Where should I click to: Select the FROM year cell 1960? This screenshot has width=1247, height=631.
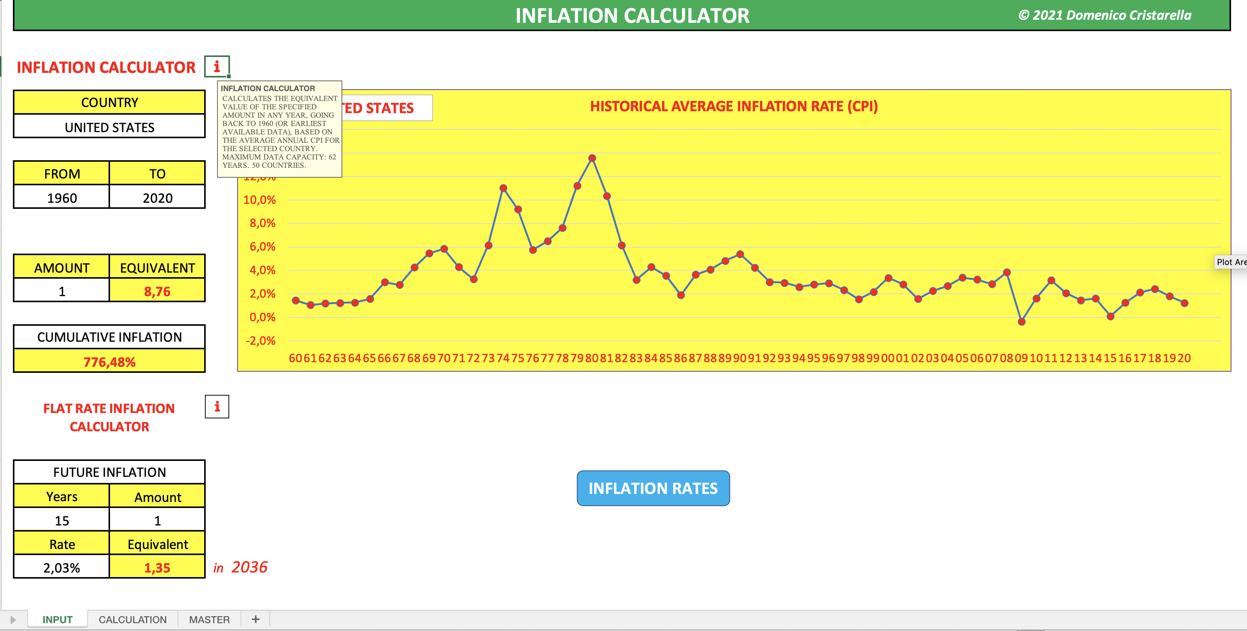[61, 197]
